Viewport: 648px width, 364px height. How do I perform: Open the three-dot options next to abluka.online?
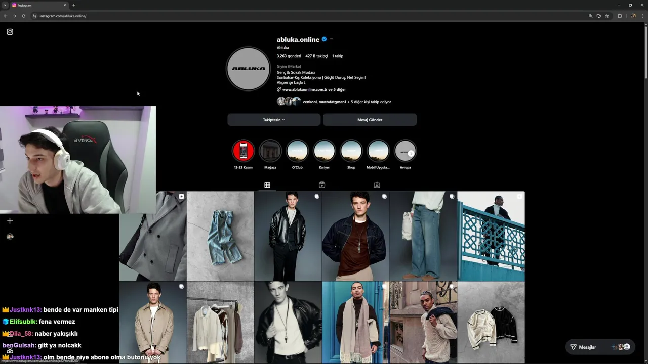tap(331, 39)
